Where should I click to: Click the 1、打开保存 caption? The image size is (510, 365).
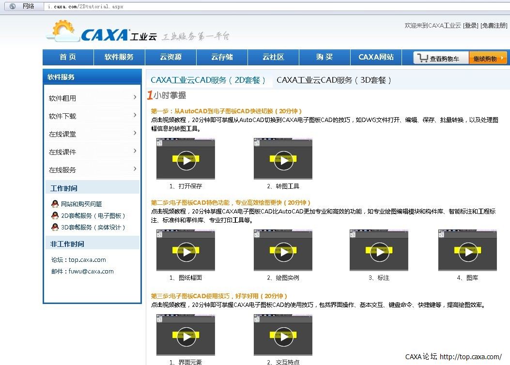185,186
